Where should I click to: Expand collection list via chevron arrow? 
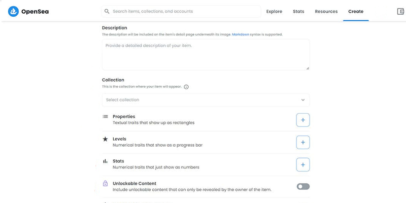click(302, 100)
